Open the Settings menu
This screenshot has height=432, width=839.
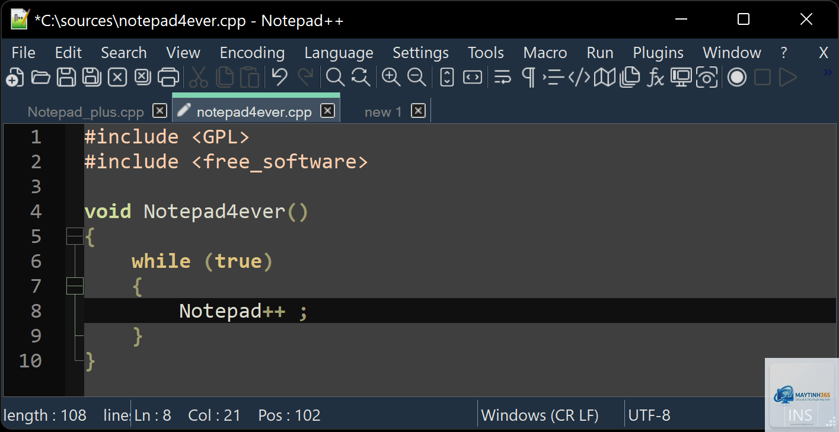[x=420, y=53]
